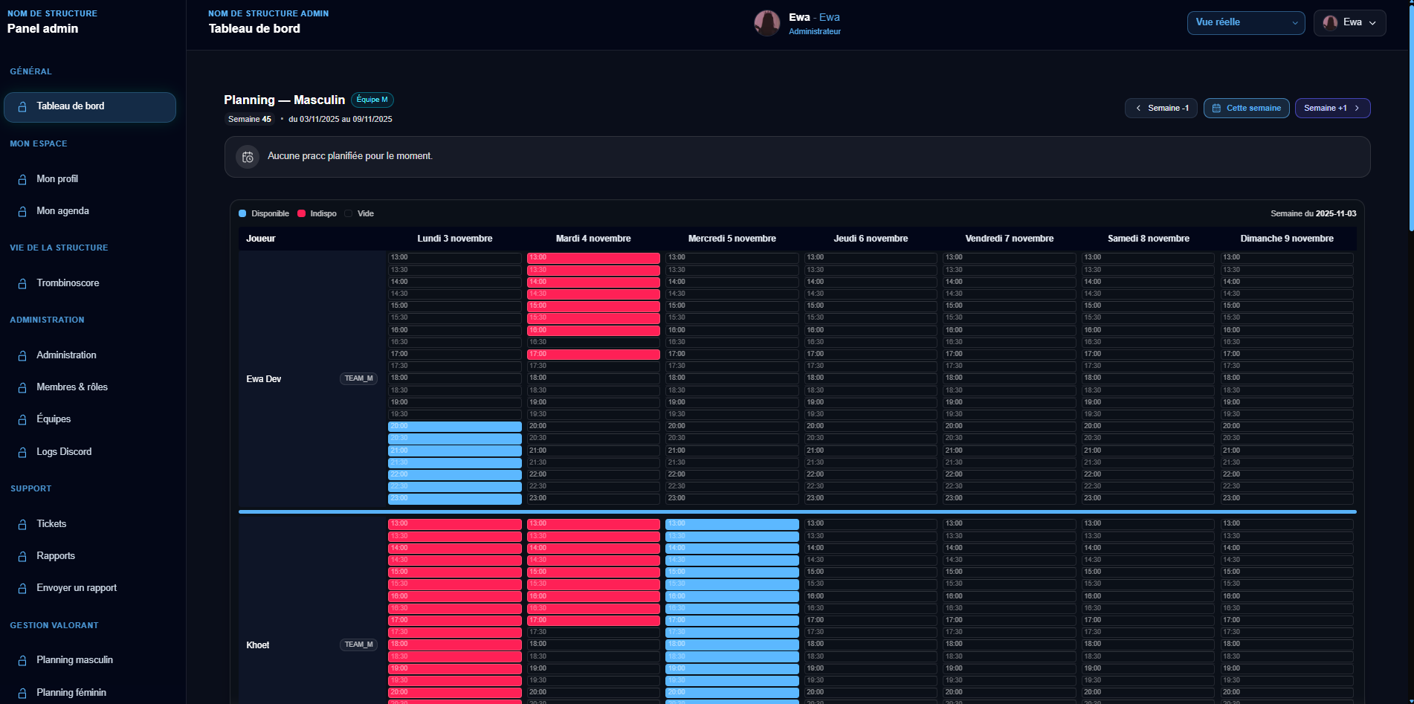Expand the Ewa user account menu
This screenshot has height=704, width=1414.
[x=1349, y=22]
